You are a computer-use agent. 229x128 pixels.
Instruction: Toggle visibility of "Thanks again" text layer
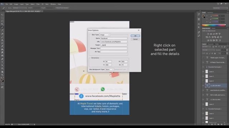[203, 58]
